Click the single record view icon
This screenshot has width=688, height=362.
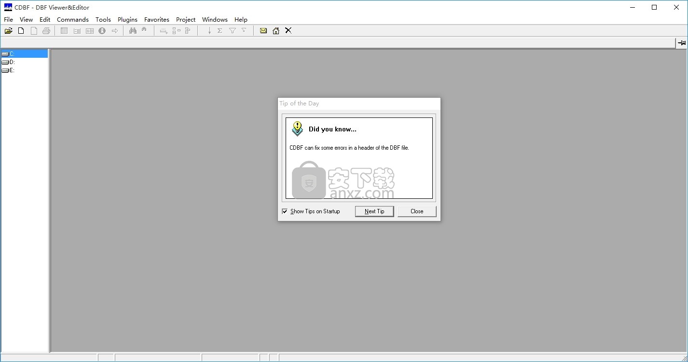[77, 31]
